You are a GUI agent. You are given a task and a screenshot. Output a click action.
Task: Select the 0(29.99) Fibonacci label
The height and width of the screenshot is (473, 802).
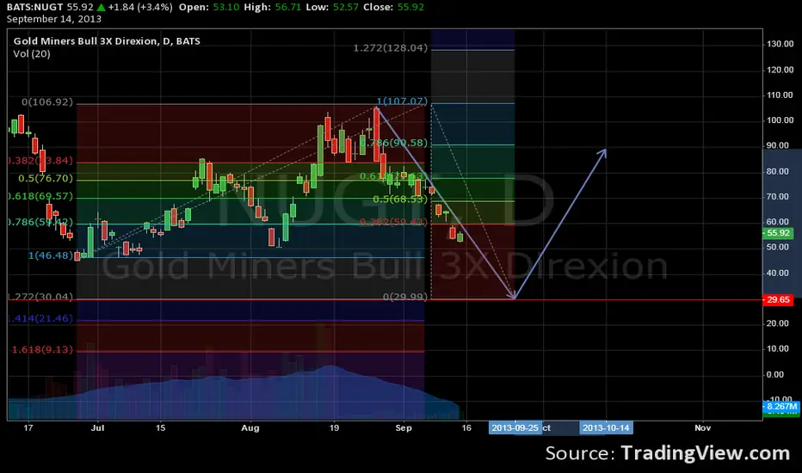click(405, 297)
